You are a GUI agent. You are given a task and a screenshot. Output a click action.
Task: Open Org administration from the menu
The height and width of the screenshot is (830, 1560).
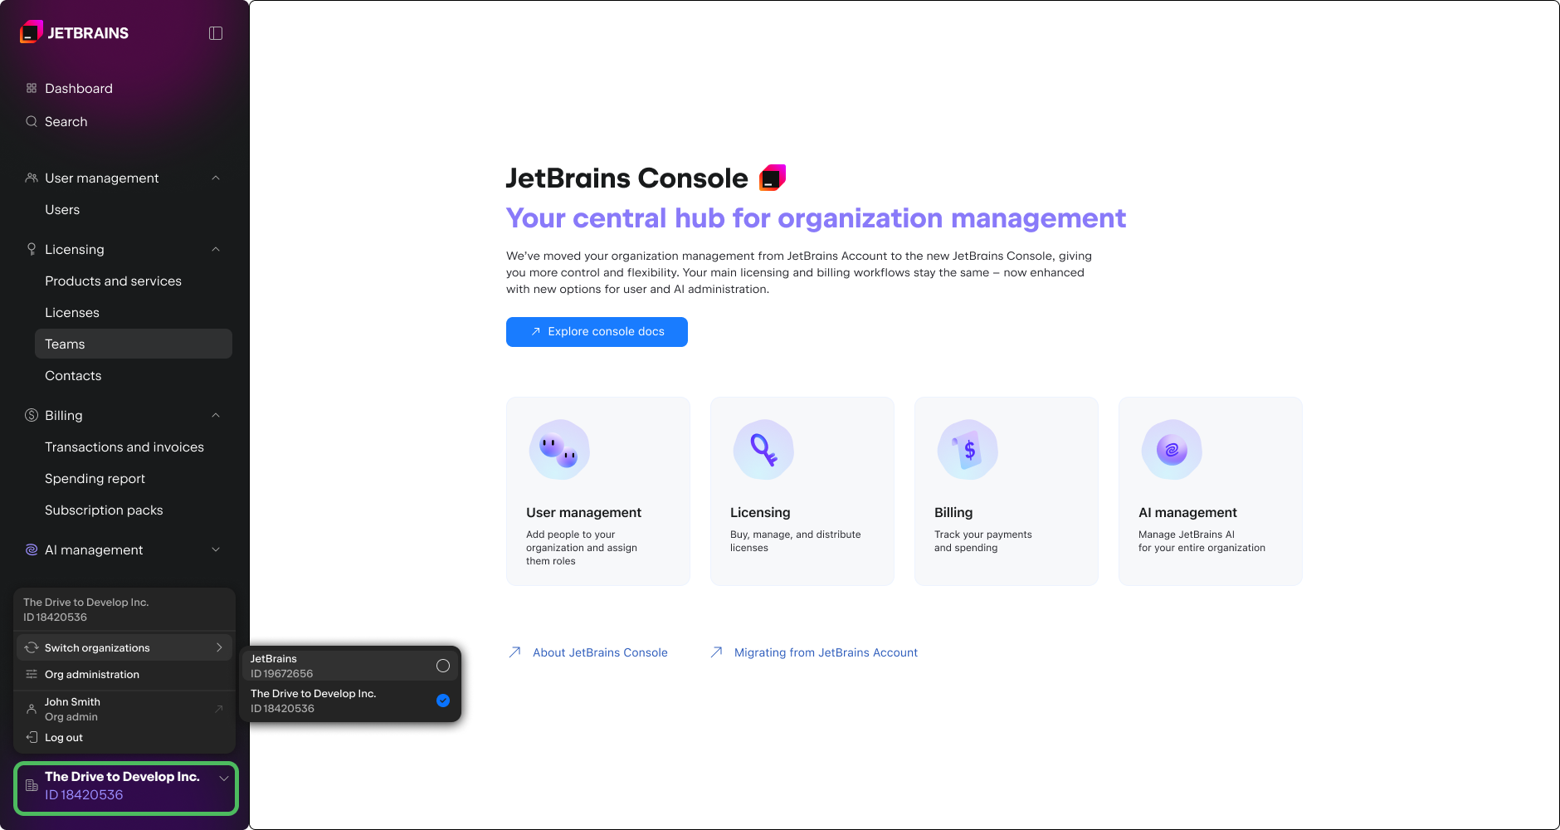[91, 674]
